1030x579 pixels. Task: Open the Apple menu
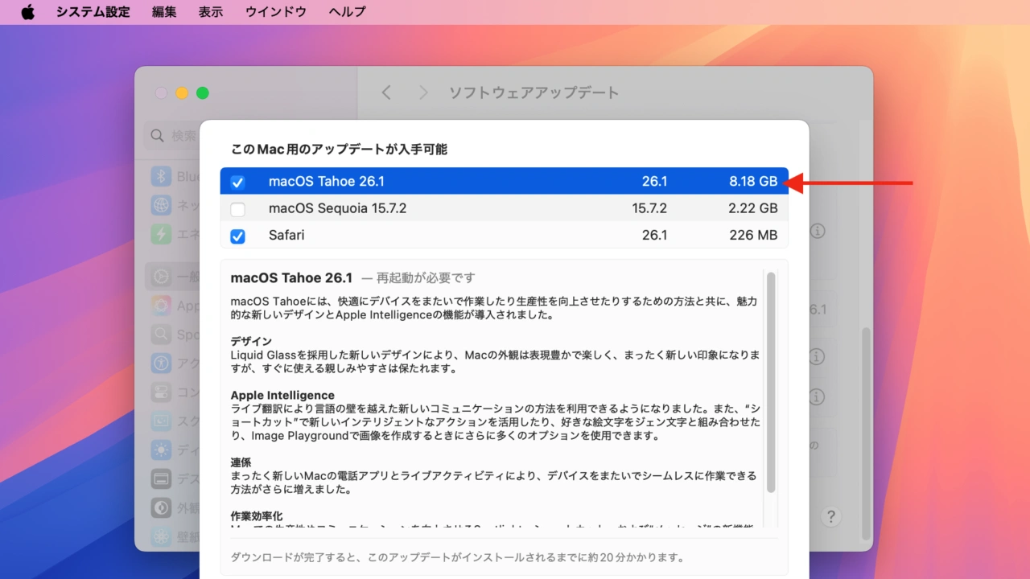point(27,11)
